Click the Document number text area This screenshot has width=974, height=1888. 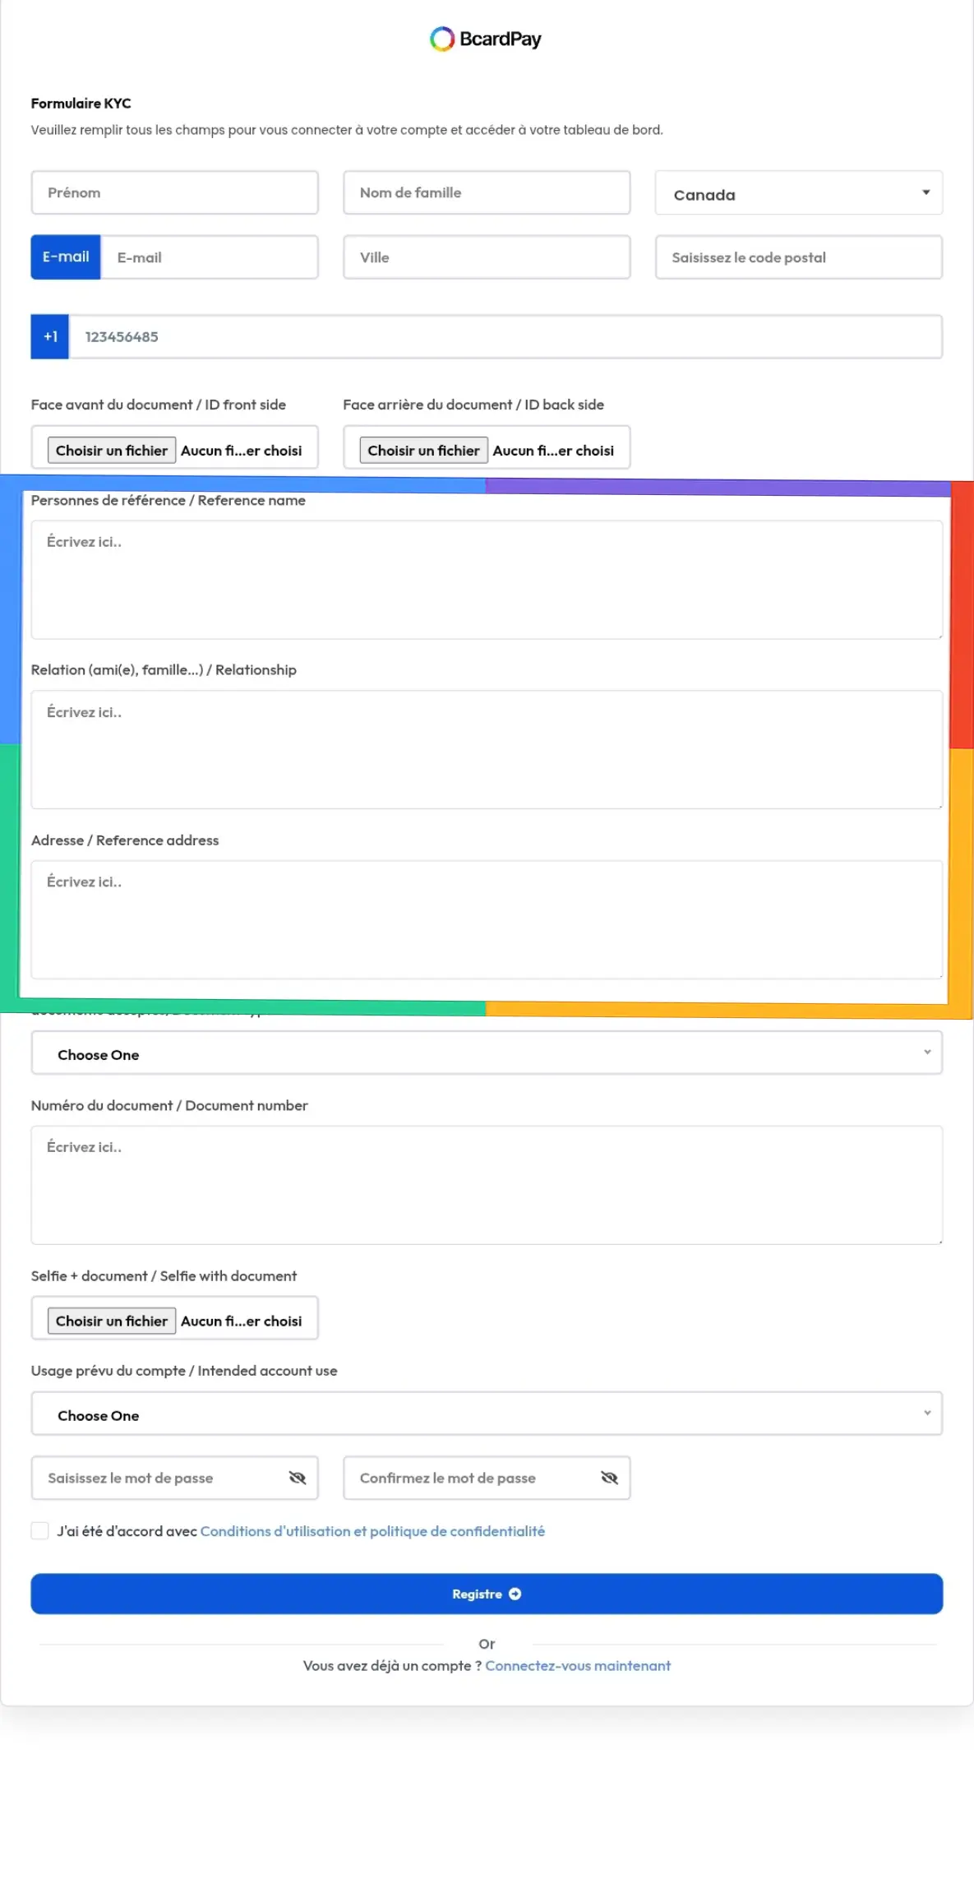point(487,1184)
